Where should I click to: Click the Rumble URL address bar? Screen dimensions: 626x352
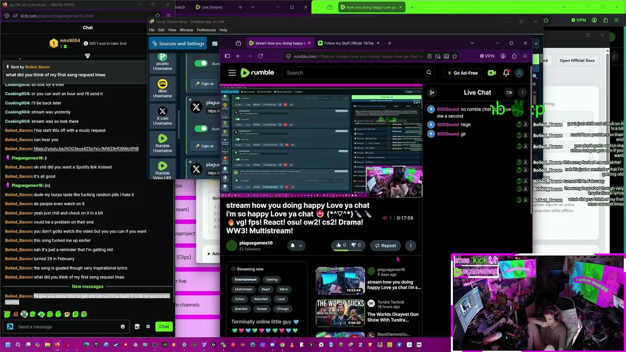(358, 56)
